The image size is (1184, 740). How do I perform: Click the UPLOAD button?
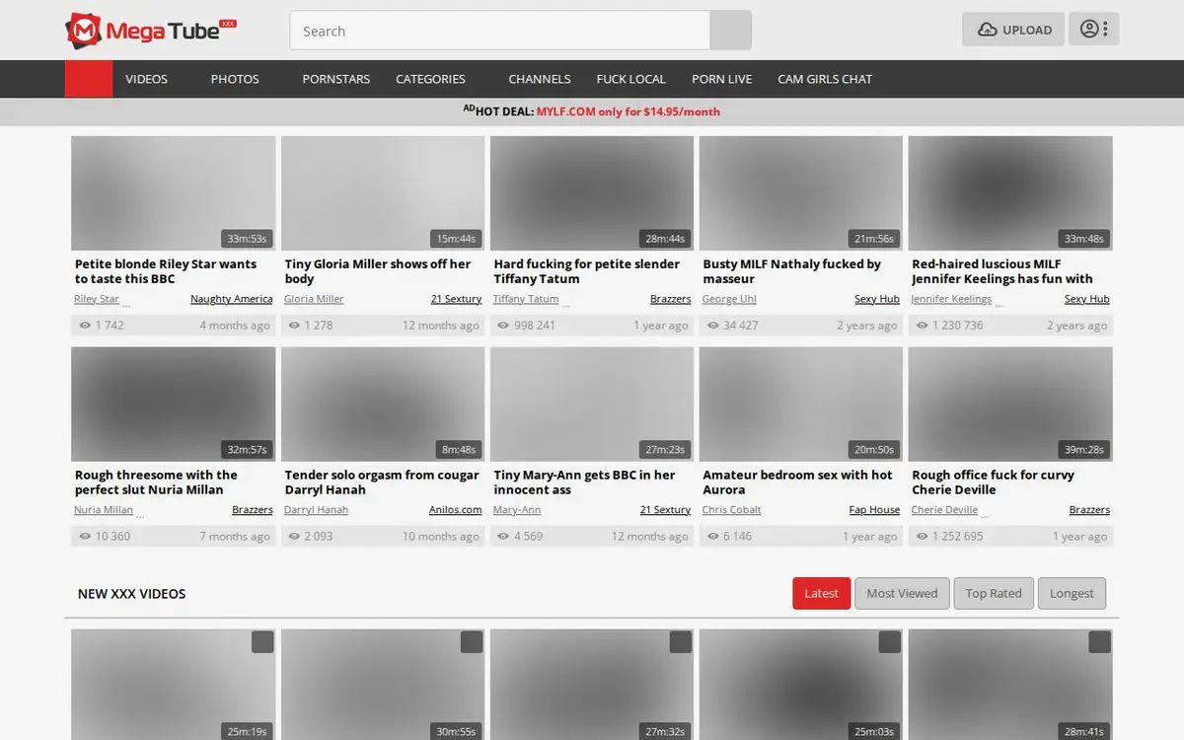[1013, 30]
